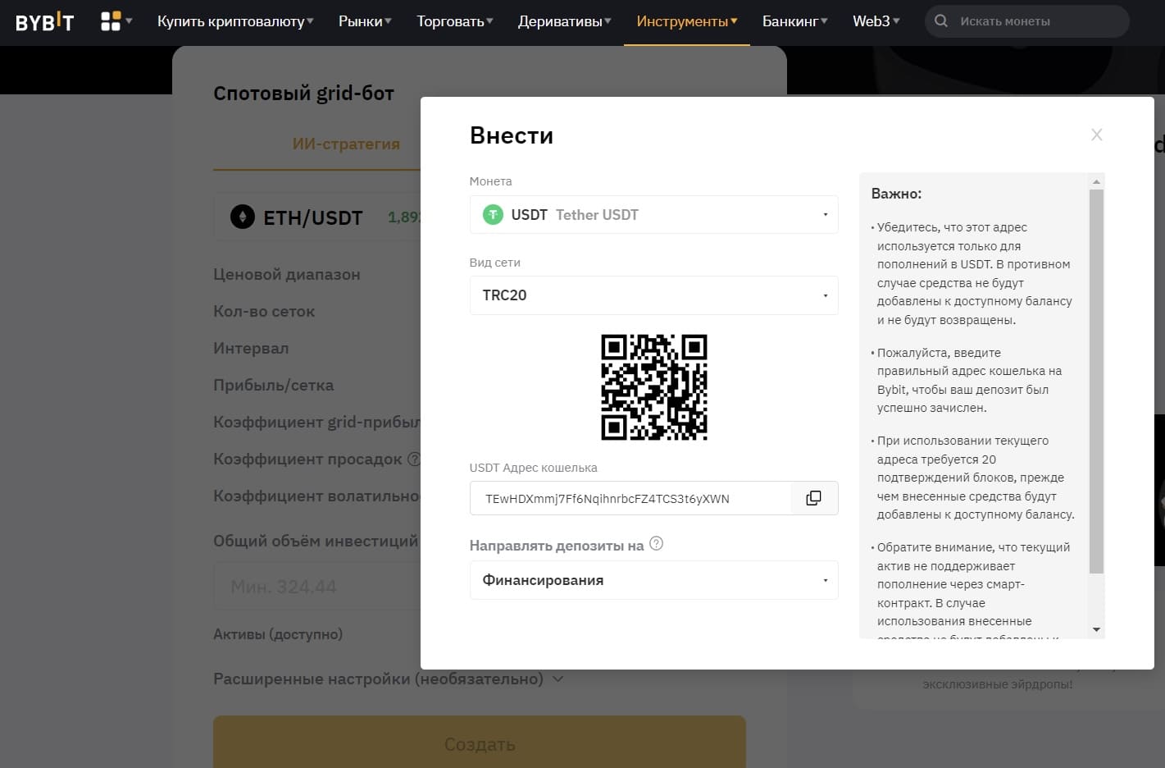Close the Внести dialog
1165x768 pixels.
pos(1096,135)
